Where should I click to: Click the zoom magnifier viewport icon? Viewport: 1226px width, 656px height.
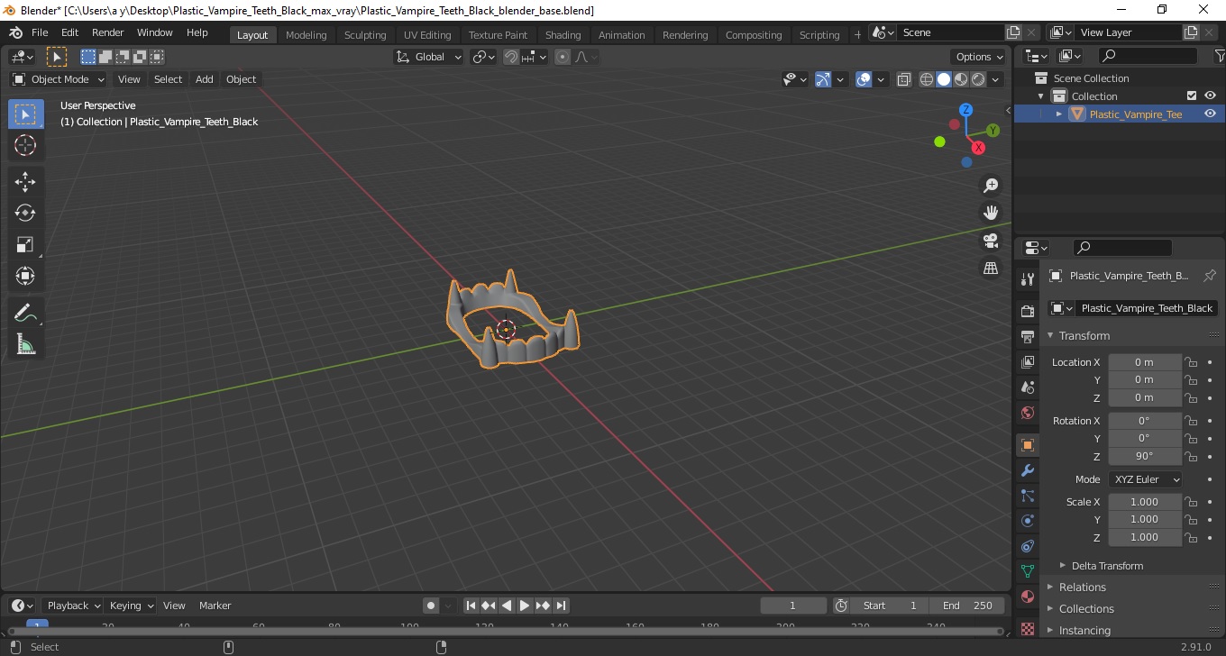pyautogui.click(x=991, y=185)
